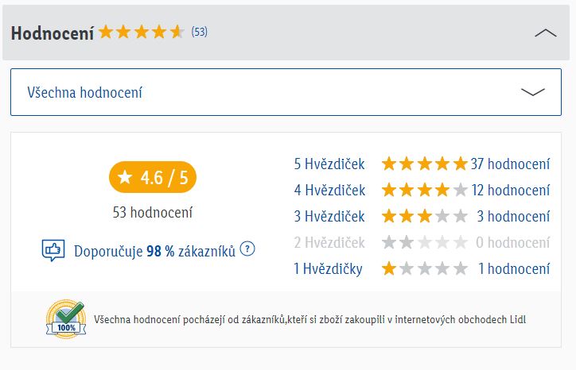Click the four-star row stars

click(x=424, y=191)
